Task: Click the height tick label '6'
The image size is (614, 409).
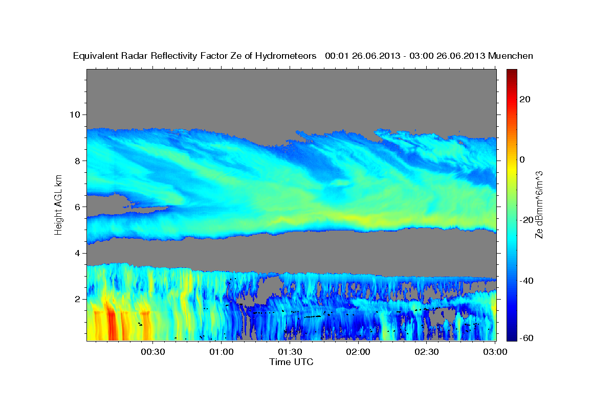Action: (x=78, y=207)
